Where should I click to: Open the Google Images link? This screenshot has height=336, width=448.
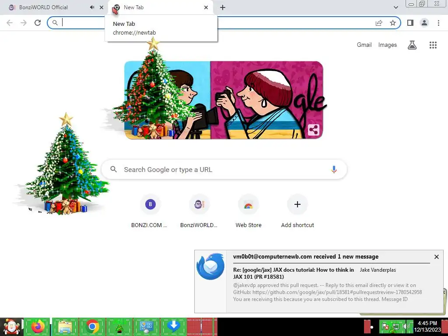[388, 45]
